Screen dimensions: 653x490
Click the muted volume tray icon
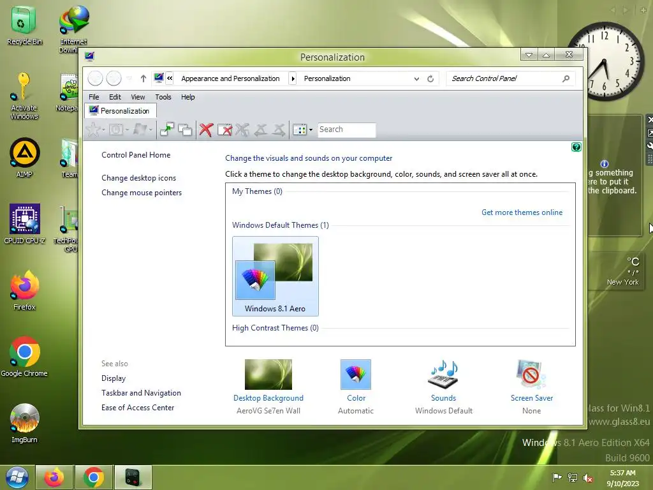click(587, 478)
